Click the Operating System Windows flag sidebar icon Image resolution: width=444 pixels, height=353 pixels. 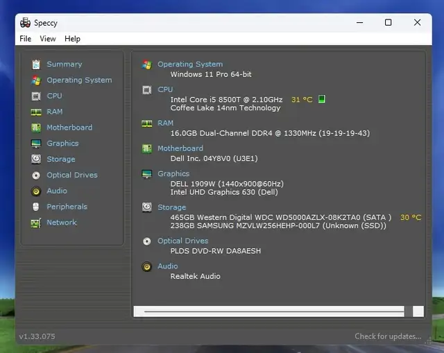36,80
